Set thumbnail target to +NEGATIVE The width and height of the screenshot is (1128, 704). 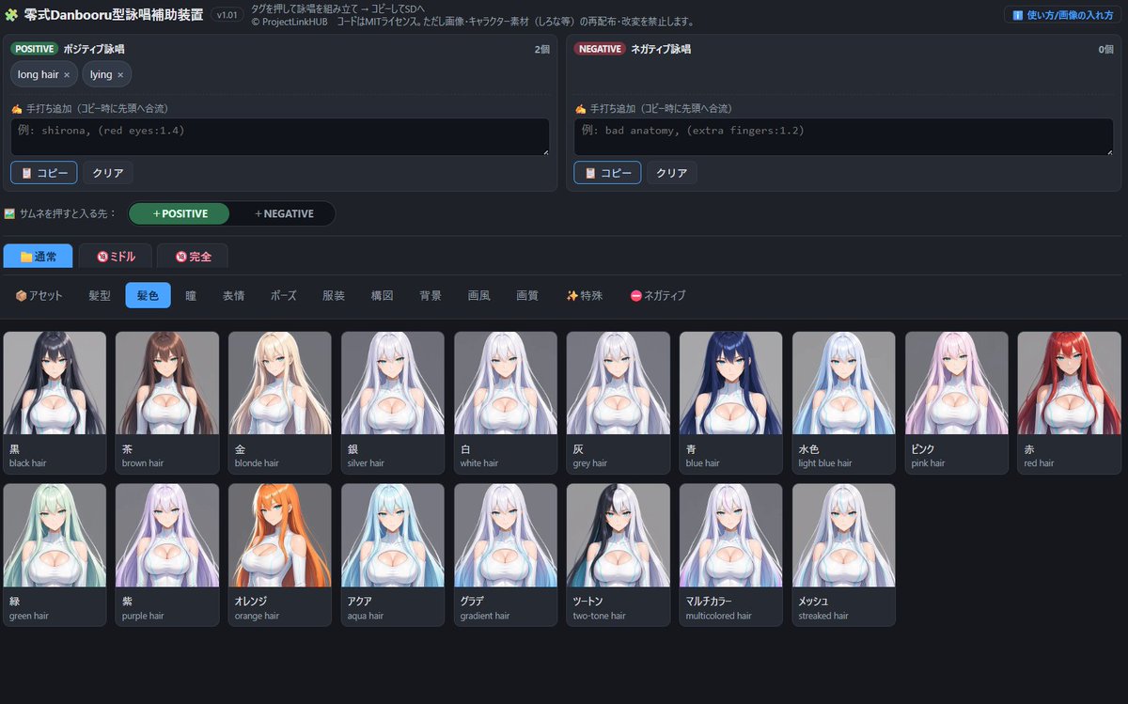(285, 213)
